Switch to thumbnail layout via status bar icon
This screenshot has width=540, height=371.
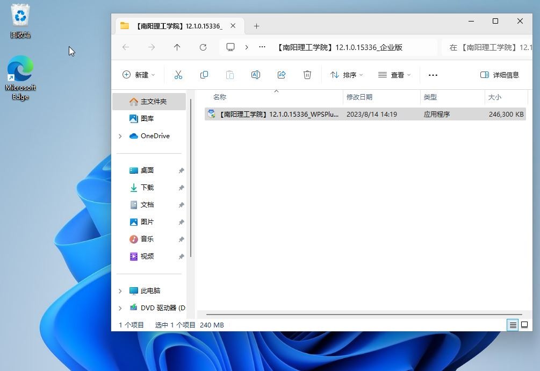tap(525, 325)
